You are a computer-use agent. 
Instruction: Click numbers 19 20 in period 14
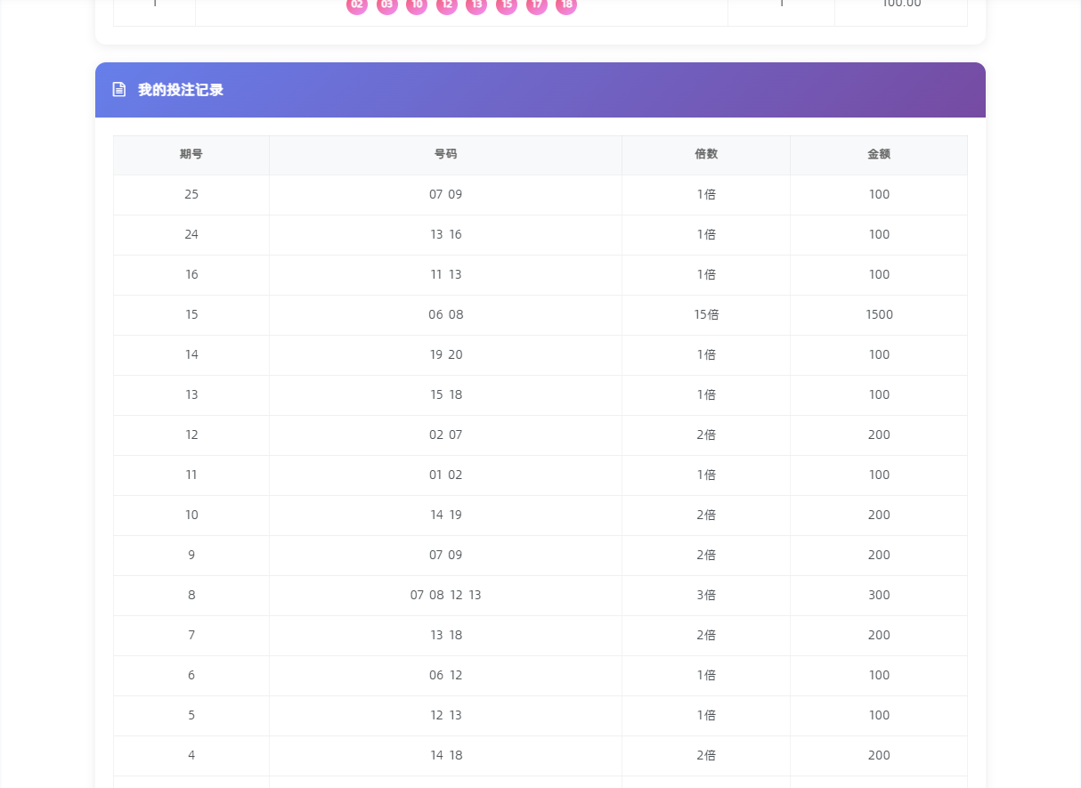445,355
